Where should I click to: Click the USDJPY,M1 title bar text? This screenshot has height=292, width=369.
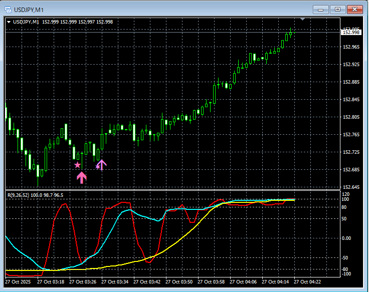coord(29,9)
